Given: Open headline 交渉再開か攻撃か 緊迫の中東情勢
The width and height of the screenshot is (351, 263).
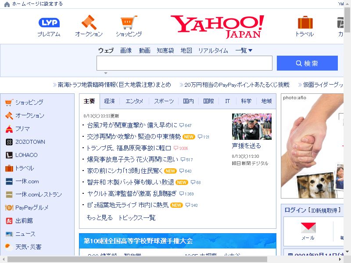Looking at the screenshot, I should [134, 137].
